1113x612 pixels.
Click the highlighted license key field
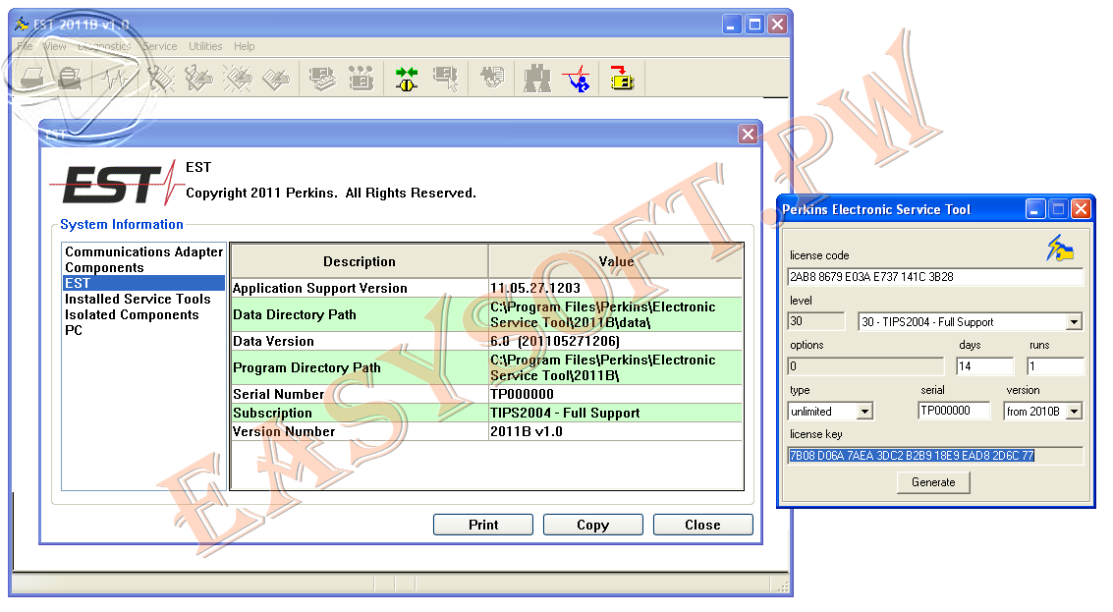[935, 456]
